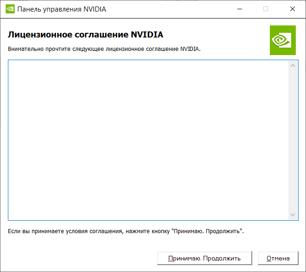Viewport: 306px width, 272px height.
Task: Click the text 'Внимательно прочтите следующее лицензионное соглашение'
Action: click(x=93, y=49)
